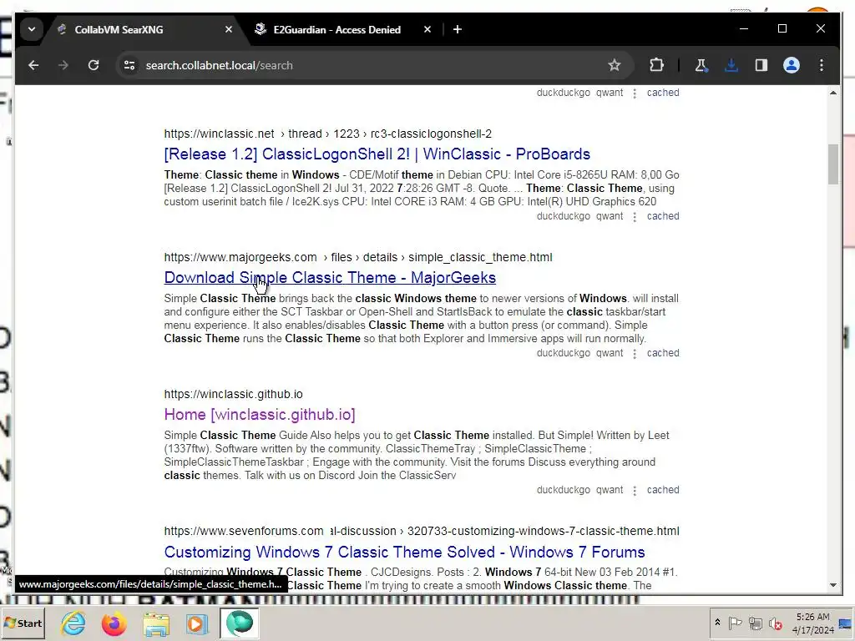Image resolution: width=855 pixels, height=641 pixels.
Task: Open the Windows Start menu
Action: 23,623
